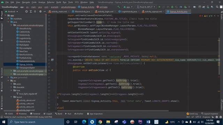Viewport: 223px width, 125px height.
Task: Run the app with green play button
Action: [160, 7]
